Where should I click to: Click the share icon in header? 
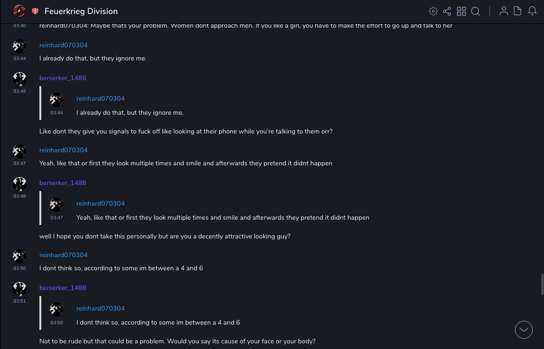pos(447,11)
